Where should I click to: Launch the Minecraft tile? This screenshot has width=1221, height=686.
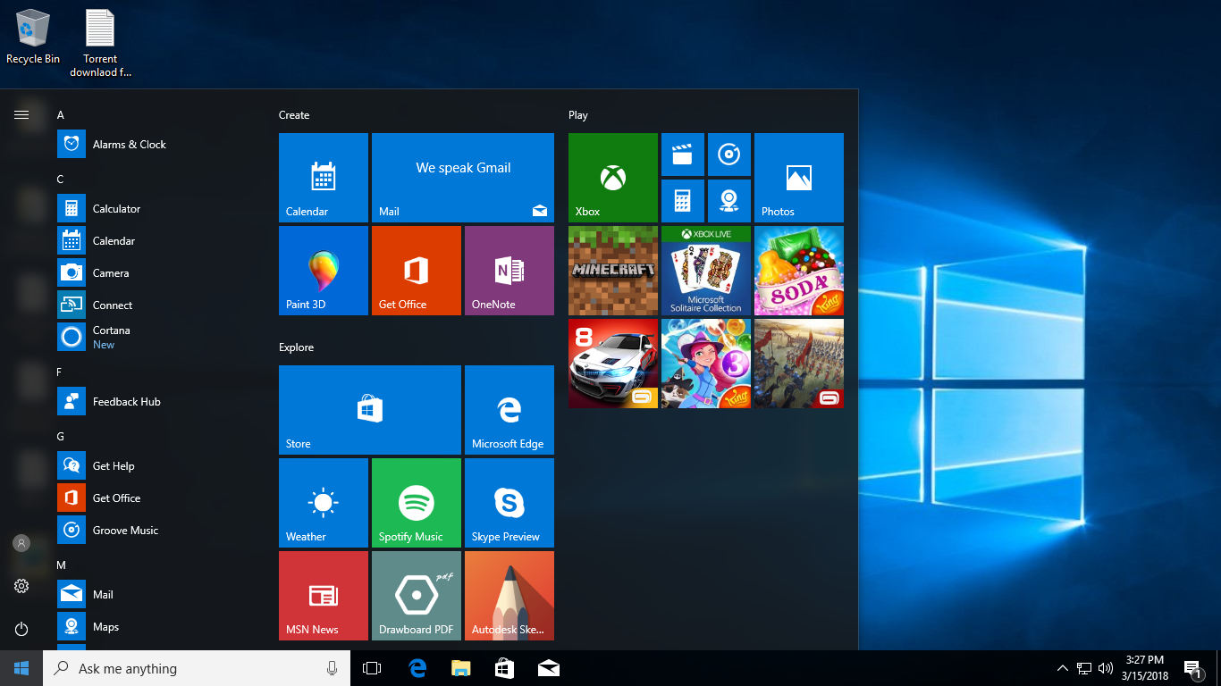pyautogui.click(x=613, y=271)
